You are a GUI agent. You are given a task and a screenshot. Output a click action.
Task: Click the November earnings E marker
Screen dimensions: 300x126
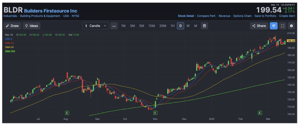155,113
